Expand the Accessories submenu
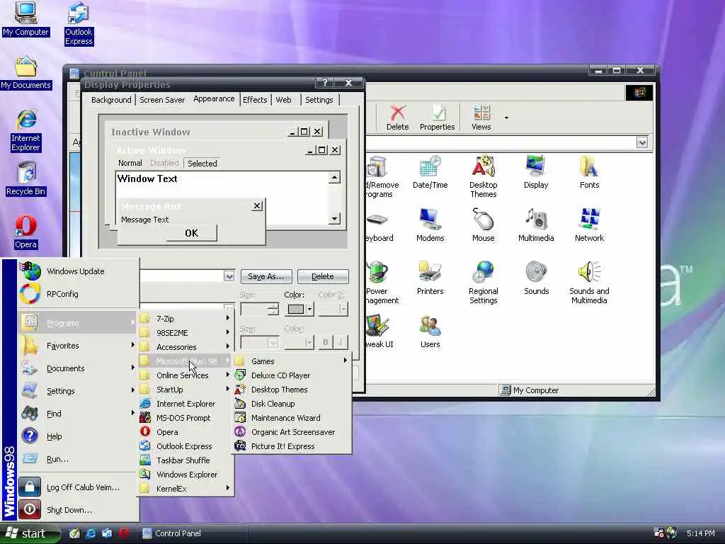 (x=185, y=347)
